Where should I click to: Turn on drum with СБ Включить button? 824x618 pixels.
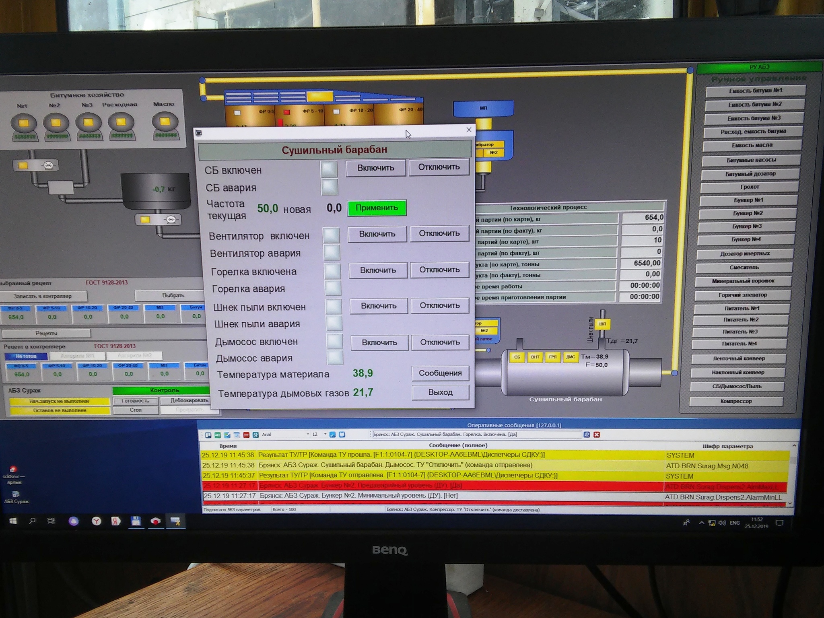pyautogui.click(x=375, y=168)
